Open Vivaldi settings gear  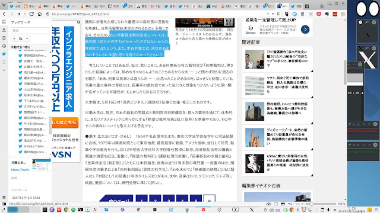4,197
